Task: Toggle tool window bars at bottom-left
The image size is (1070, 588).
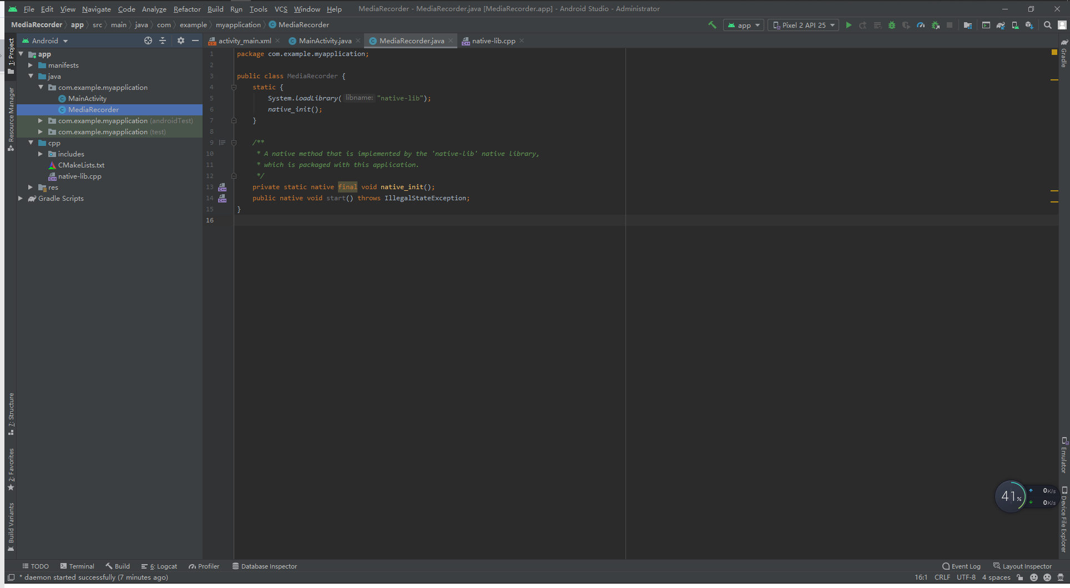Action: click(11, 577)
